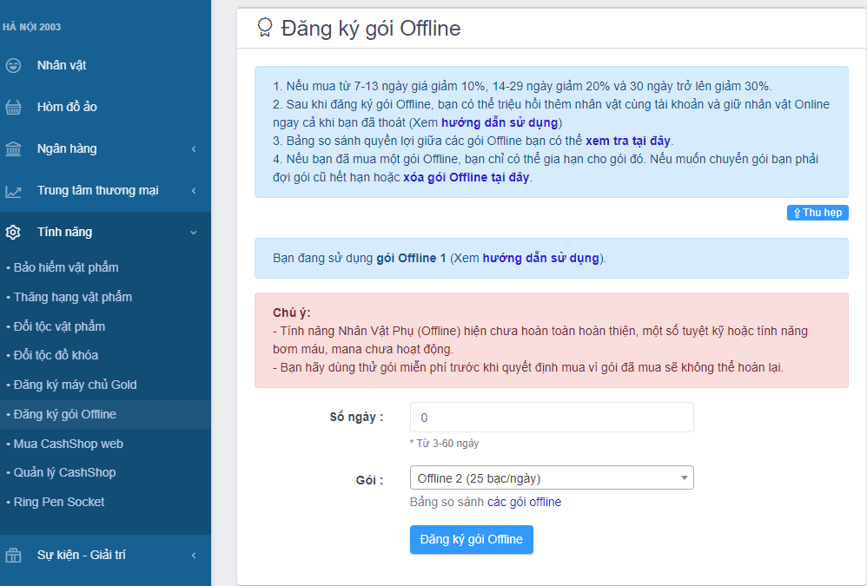Expand the Trung tâm thương mại chevron
Screen dimensions: 867x586
pyautogui.click(x=193, y=191)
